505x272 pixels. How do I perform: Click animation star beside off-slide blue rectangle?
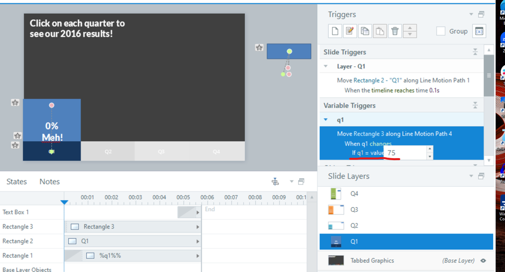tap(259, 48)
